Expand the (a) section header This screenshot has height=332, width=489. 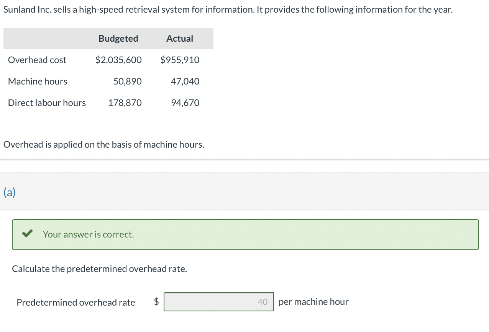coord(9,192)
